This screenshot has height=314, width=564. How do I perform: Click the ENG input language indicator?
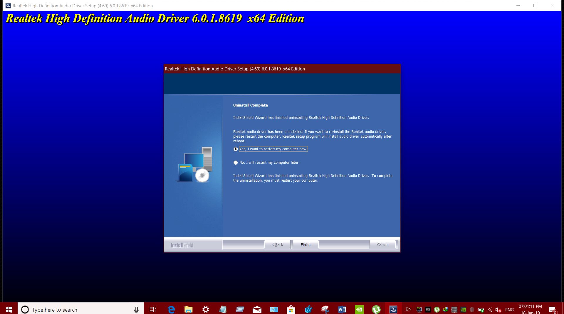pyautogui.click(x=509, y=310)
